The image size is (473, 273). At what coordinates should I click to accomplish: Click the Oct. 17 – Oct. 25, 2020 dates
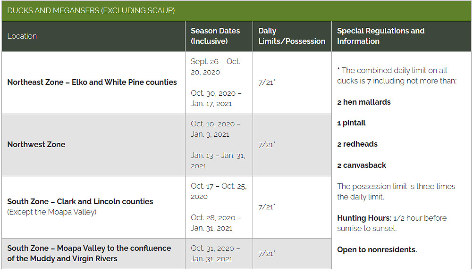219,191
